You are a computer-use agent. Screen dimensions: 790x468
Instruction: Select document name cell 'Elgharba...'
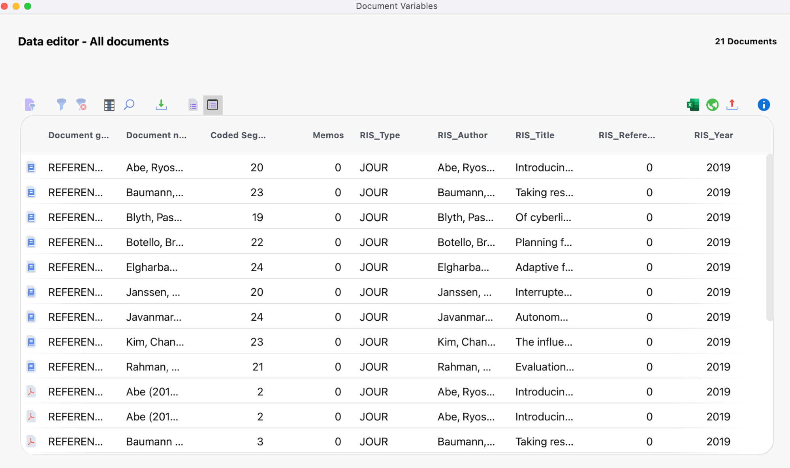tap(152, 267)
